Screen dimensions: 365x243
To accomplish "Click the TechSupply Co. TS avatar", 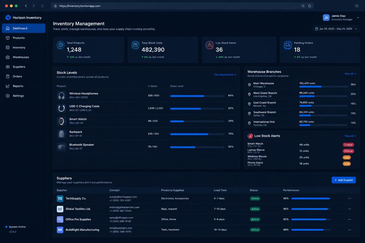I will point(60,198).
